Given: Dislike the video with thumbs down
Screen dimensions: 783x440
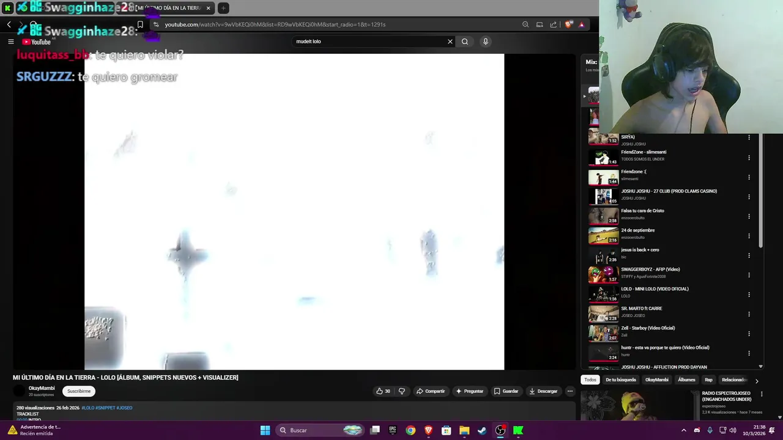Looking at the screenshot, I should click(402, 391).
